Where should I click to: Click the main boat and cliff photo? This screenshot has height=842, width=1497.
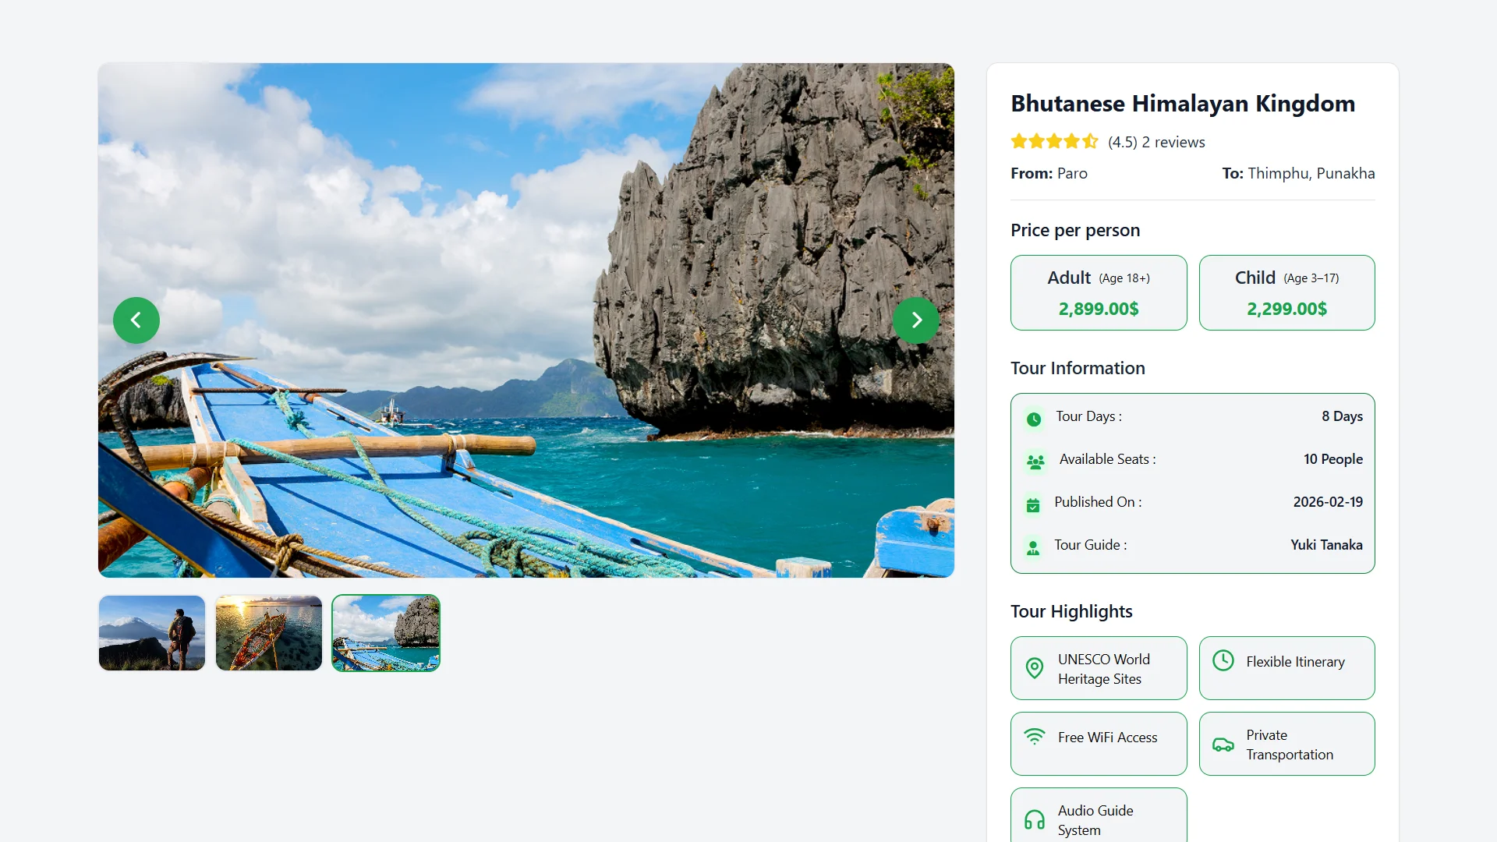(526, 320)
